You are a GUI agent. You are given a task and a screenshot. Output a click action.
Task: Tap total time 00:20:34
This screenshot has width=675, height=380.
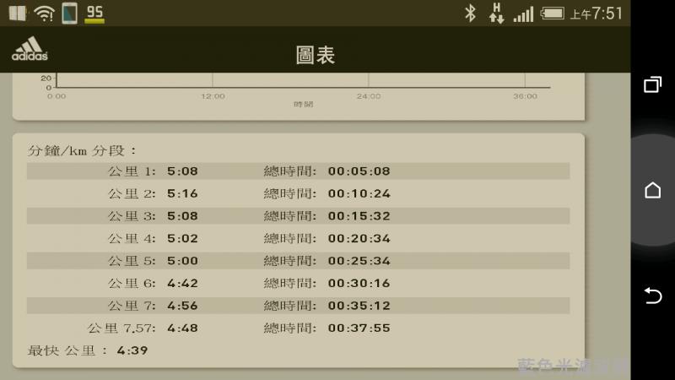[x=359, y=238]
